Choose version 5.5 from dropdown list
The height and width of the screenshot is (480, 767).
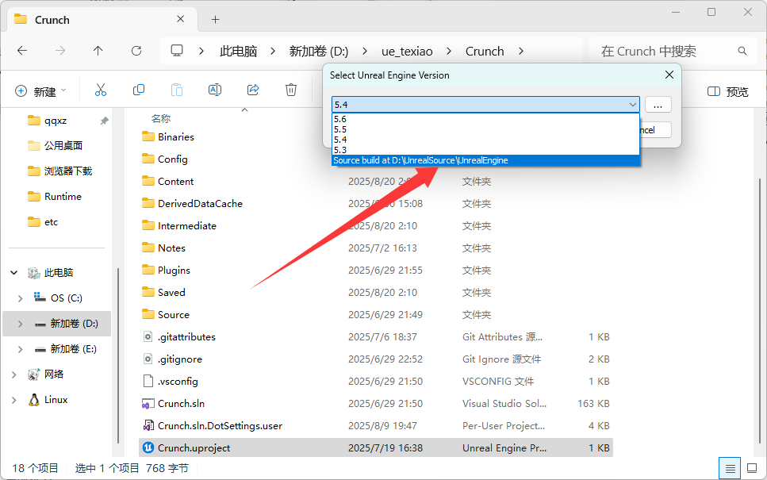point(485,129)
